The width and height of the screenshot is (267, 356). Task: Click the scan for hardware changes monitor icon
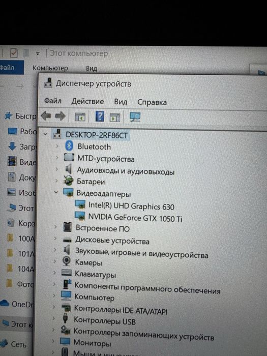(135, 117)
